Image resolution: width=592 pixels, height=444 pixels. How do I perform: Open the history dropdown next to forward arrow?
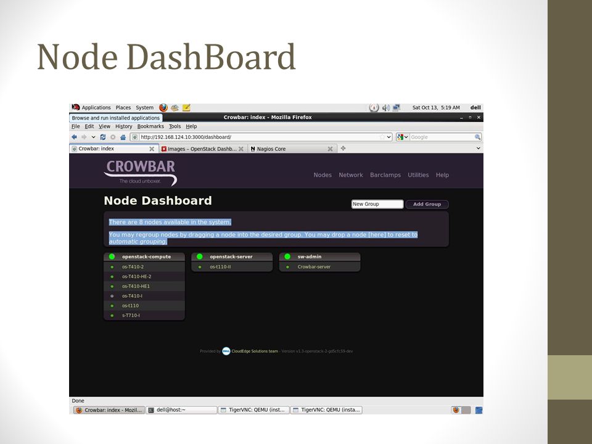pyautogui.click(x=93, y=137)
